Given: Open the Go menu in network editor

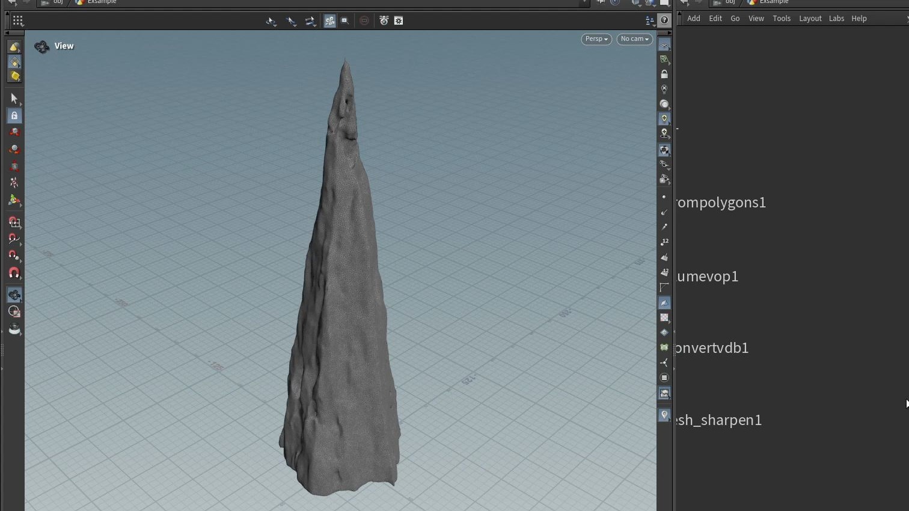Looking at the screenshot, I should tap(735, 19).
